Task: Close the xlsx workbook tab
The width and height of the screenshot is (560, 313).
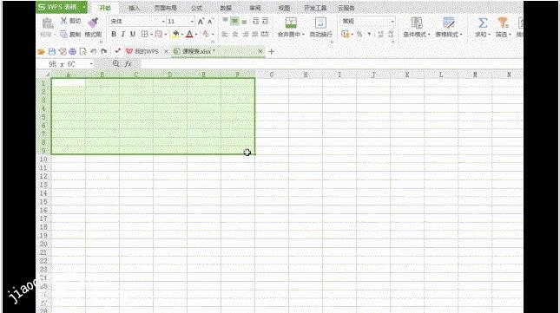Action: tap(260, 52)
